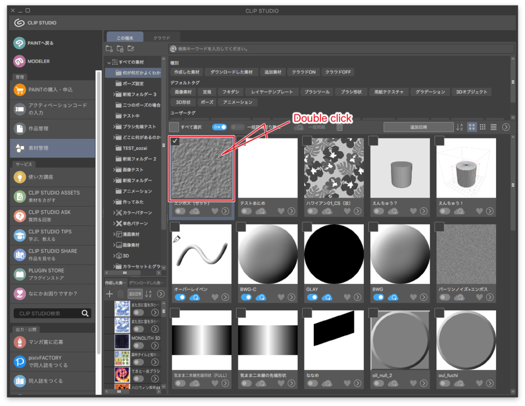Click the delete folder icon in the toolbar
Screen dimensions: 525x406
[x=121, y=49]
